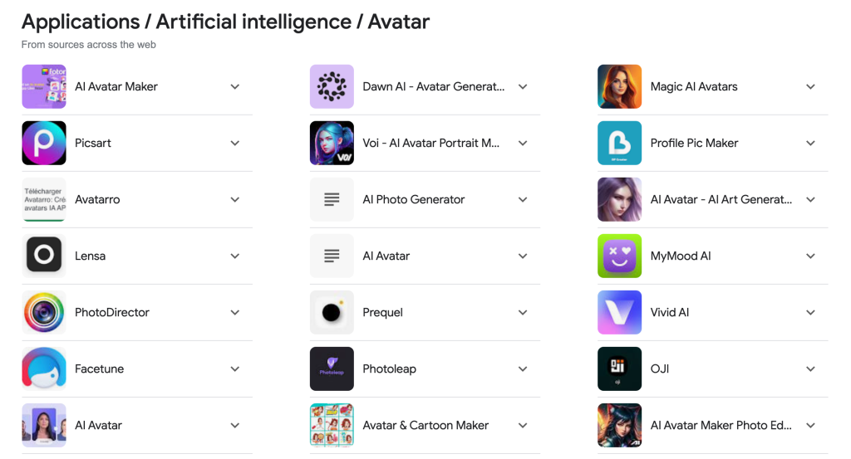Click the OJI app icon
Image resolution: width=851 pixels, height=459 pixels.
pos(619,369)
